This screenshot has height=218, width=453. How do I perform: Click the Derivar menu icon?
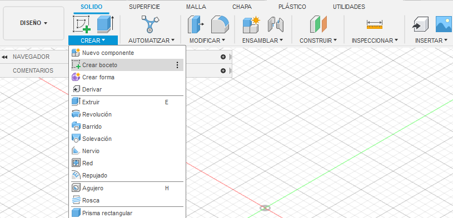76,89
